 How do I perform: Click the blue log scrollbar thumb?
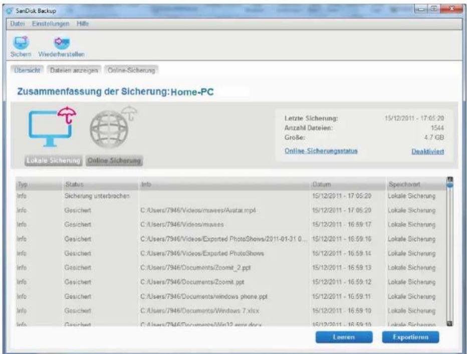coord(450,185)
